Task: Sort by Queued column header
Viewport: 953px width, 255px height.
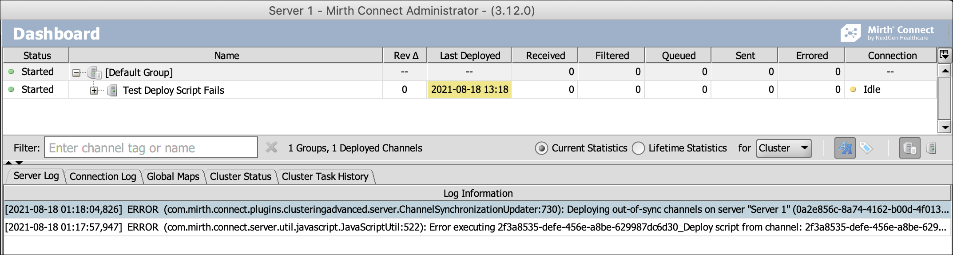Action: [x=678, y=55]
